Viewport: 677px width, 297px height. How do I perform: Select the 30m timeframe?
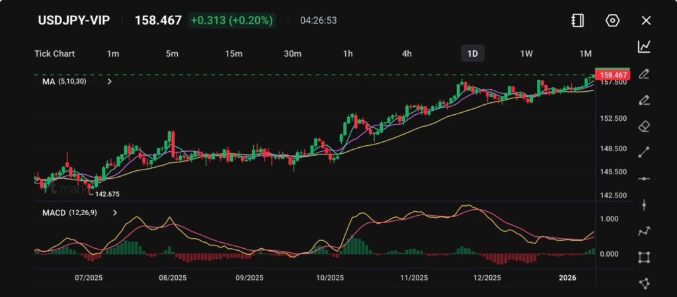point(292,53)
